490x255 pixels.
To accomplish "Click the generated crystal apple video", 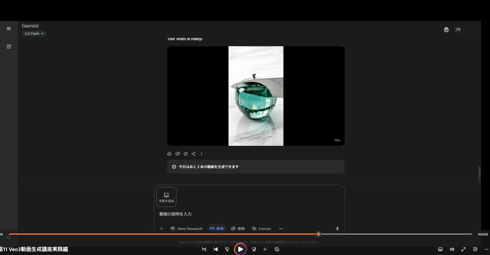I will [x=256, y=96].
